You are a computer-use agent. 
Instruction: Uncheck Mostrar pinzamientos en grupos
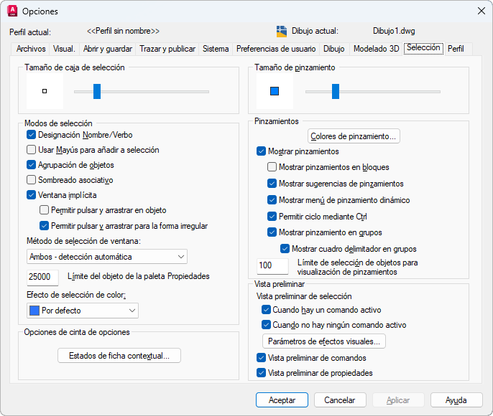pos(272,232)
